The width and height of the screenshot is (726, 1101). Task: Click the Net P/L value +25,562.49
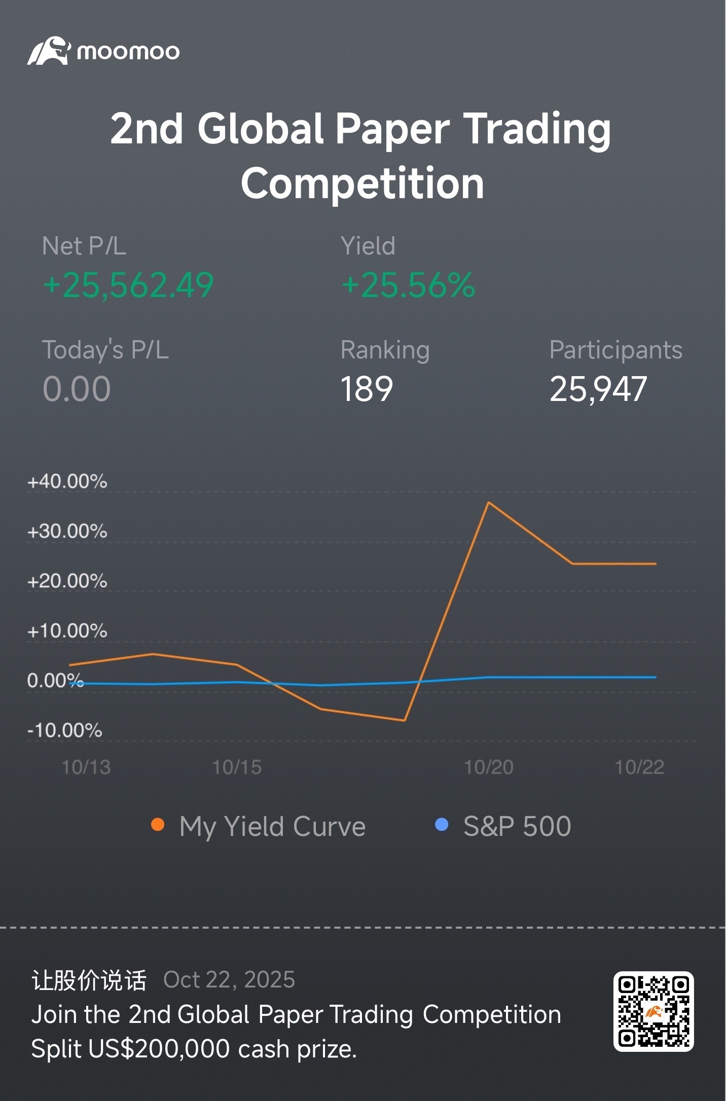click(x=128, y=285)
